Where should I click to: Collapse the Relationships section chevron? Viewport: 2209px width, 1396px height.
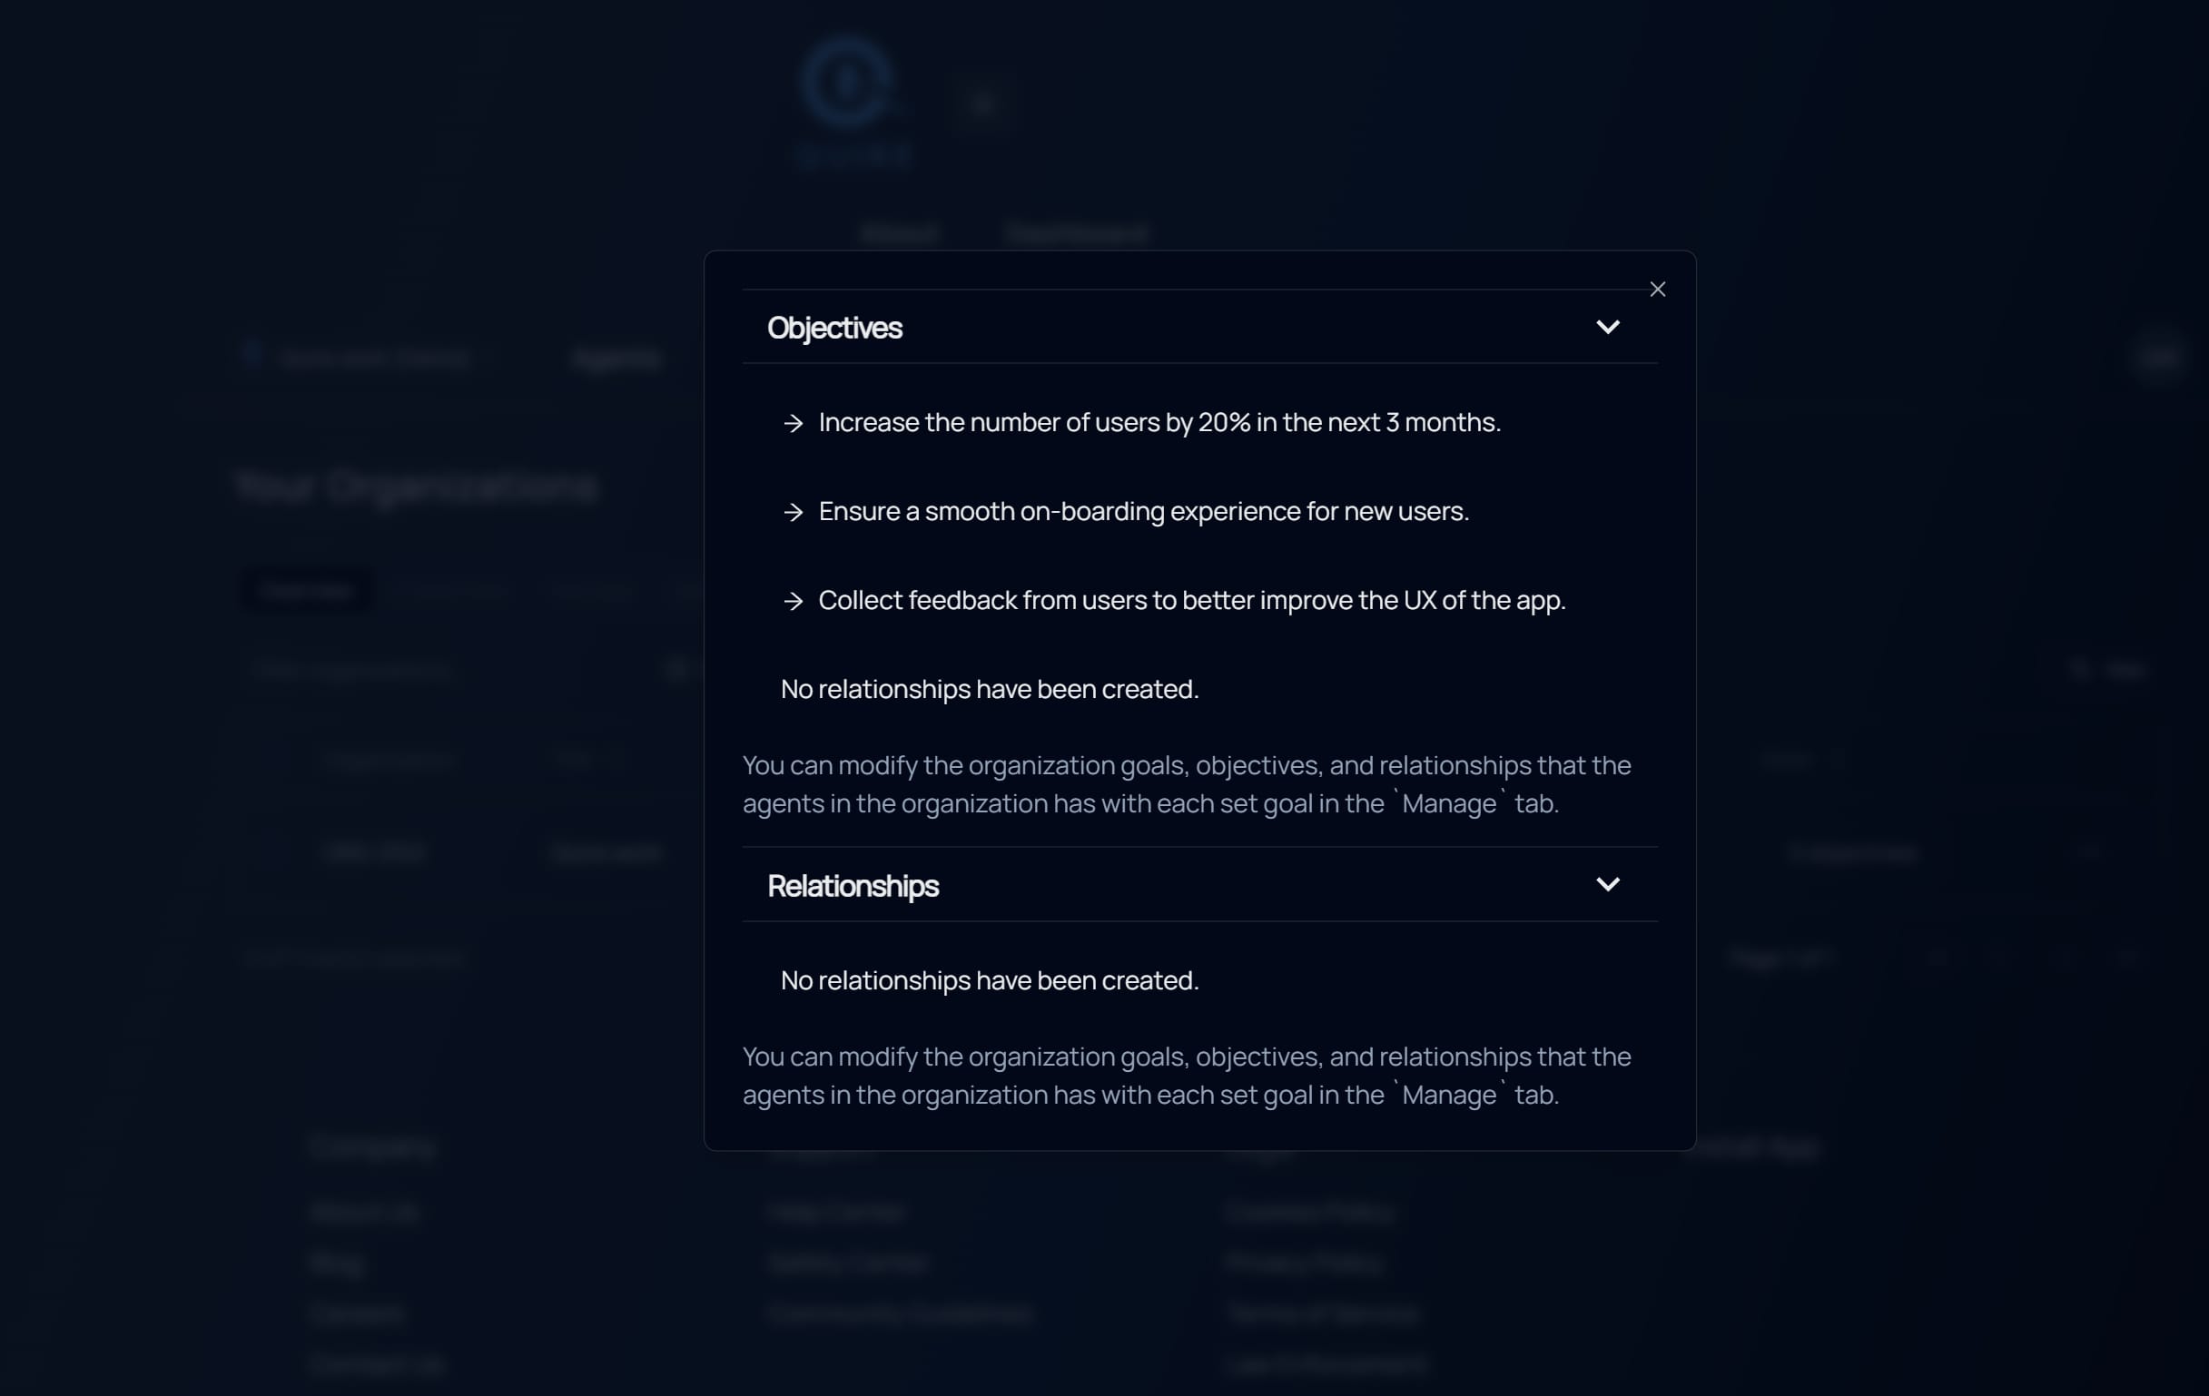[x=1607, y=884]
